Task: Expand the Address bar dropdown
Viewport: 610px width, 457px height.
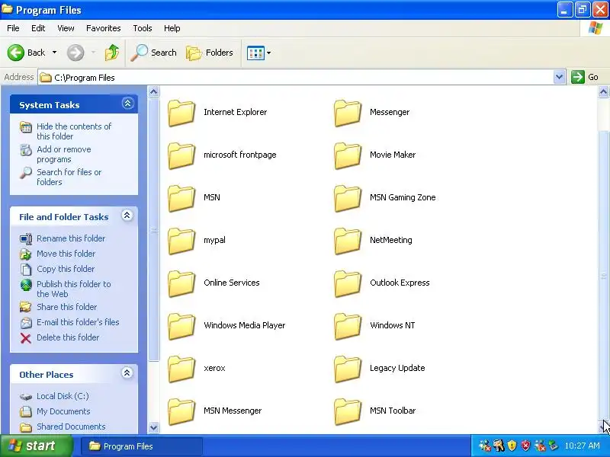Action: tap(559, 77)
